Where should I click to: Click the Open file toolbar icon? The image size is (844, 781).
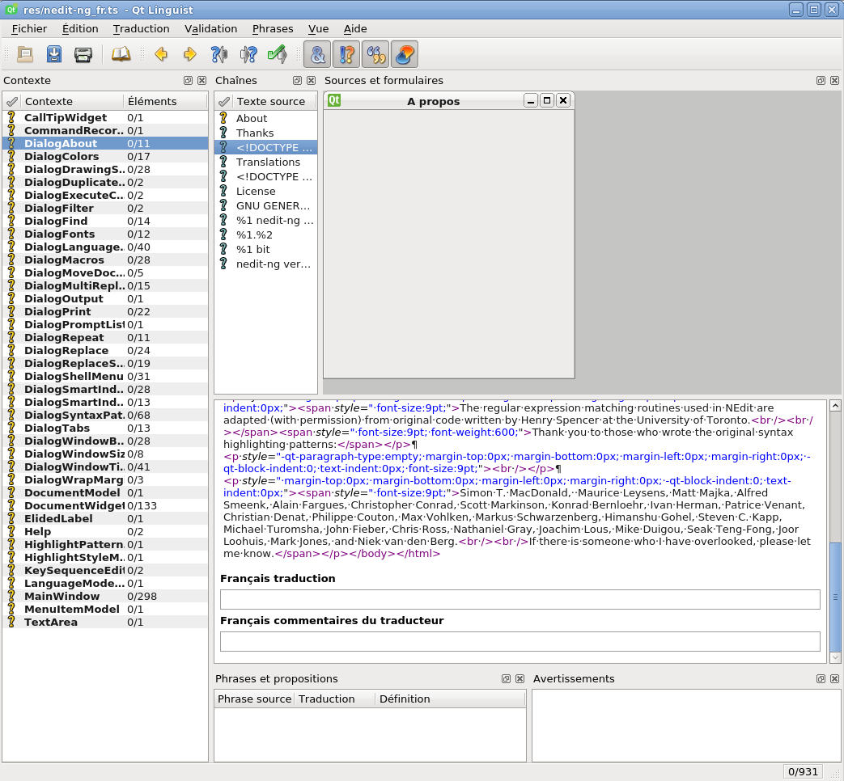tap(25, 54)
